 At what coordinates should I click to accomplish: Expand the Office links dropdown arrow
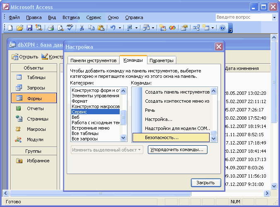[x=136, y=28]
